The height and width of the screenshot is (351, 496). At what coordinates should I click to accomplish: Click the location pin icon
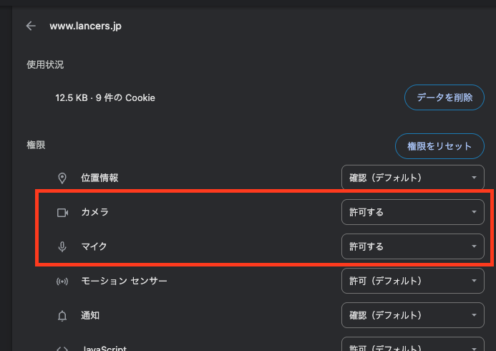pos(62,178)
